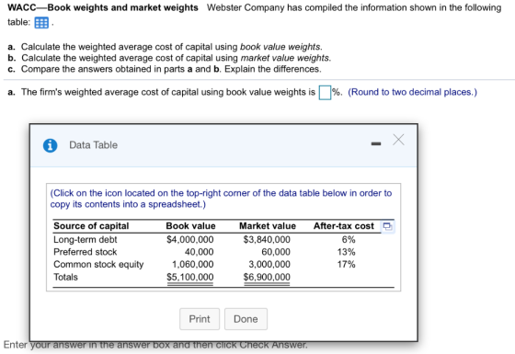Click the blue info icon in Data Table
The image size is (515, 354).
[x=50, y=145]
